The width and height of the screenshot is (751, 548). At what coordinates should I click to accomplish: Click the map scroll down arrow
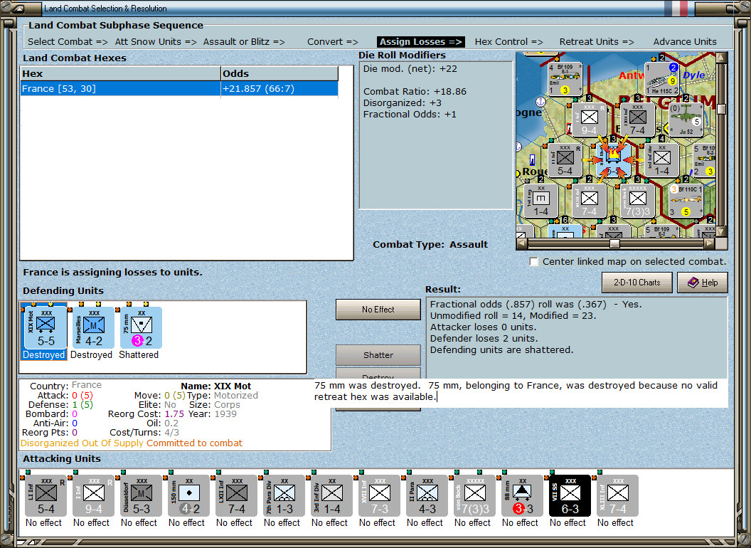tap(721, 232)
